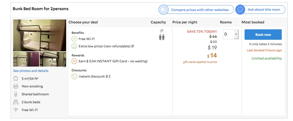The height and width of the screenshot is (121, 293).
Task: Click the popup icon above capacity
Action: tap(162, 31)
